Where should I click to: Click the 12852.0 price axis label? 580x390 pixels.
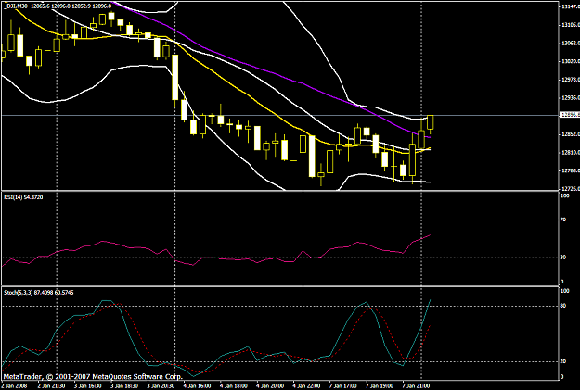coord(571,134)
